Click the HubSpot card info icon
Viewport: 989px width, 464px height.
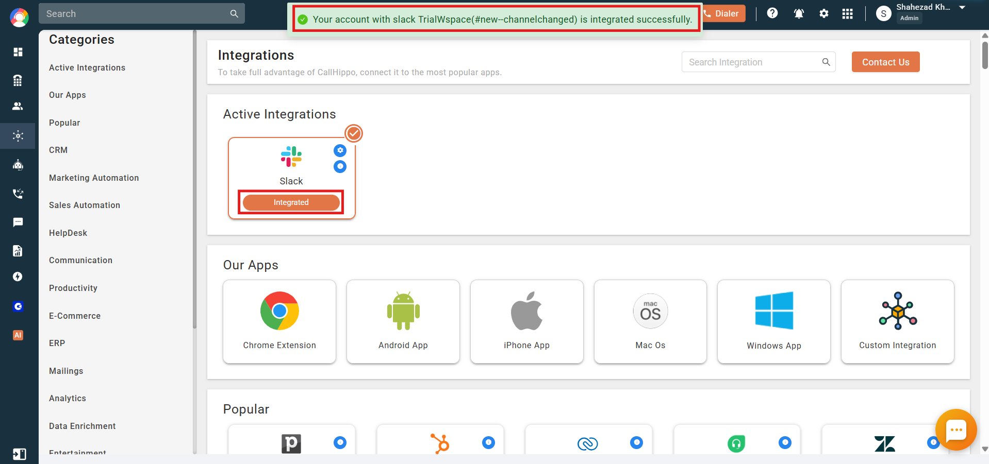coord(488,442)
